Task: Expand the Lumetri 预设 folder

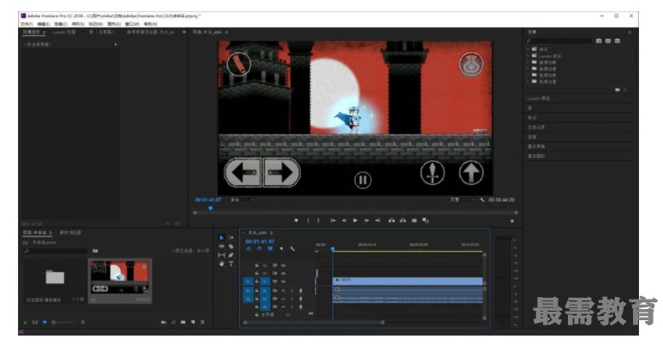Action: click(529, 56)
